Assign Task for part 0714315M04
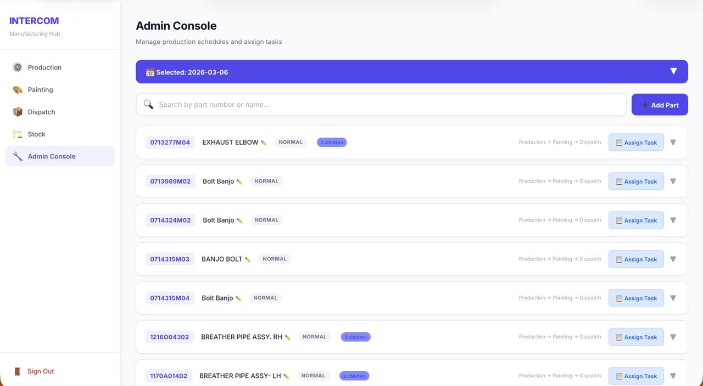 click(x=636, y=298)
